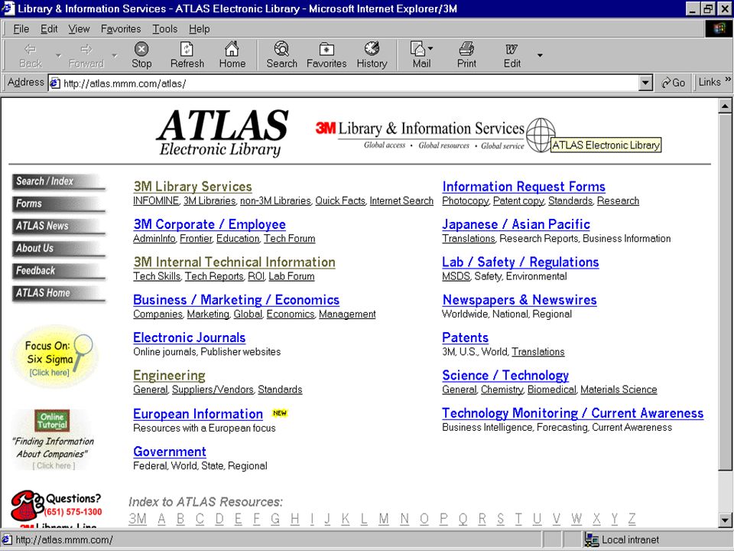Click the ATLAS News sidebar button
Image resolution: width=734 pixels, height=551 pixels.
(59, 226)
